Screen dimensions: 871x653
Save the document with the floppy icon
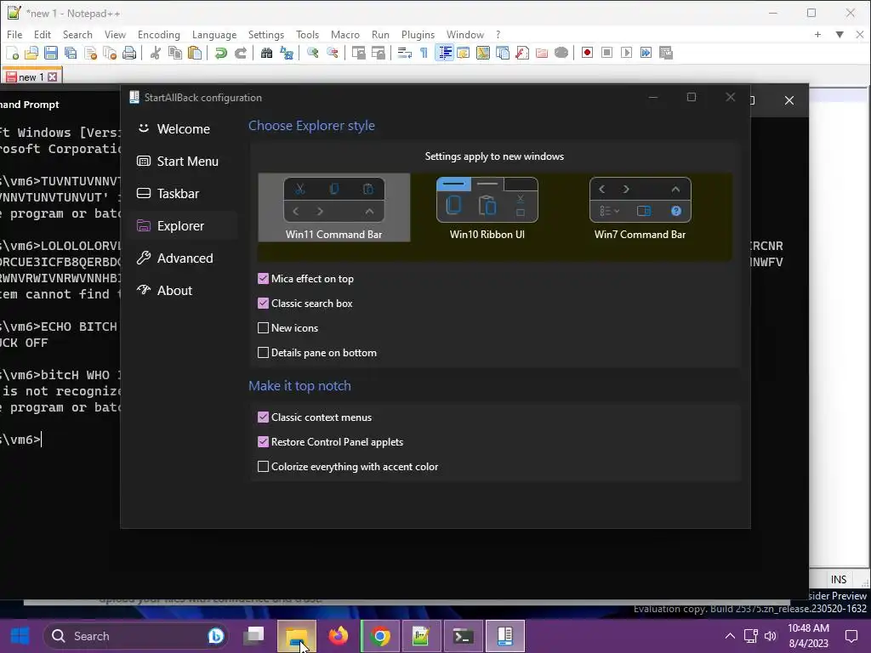[x=51, y=53]
